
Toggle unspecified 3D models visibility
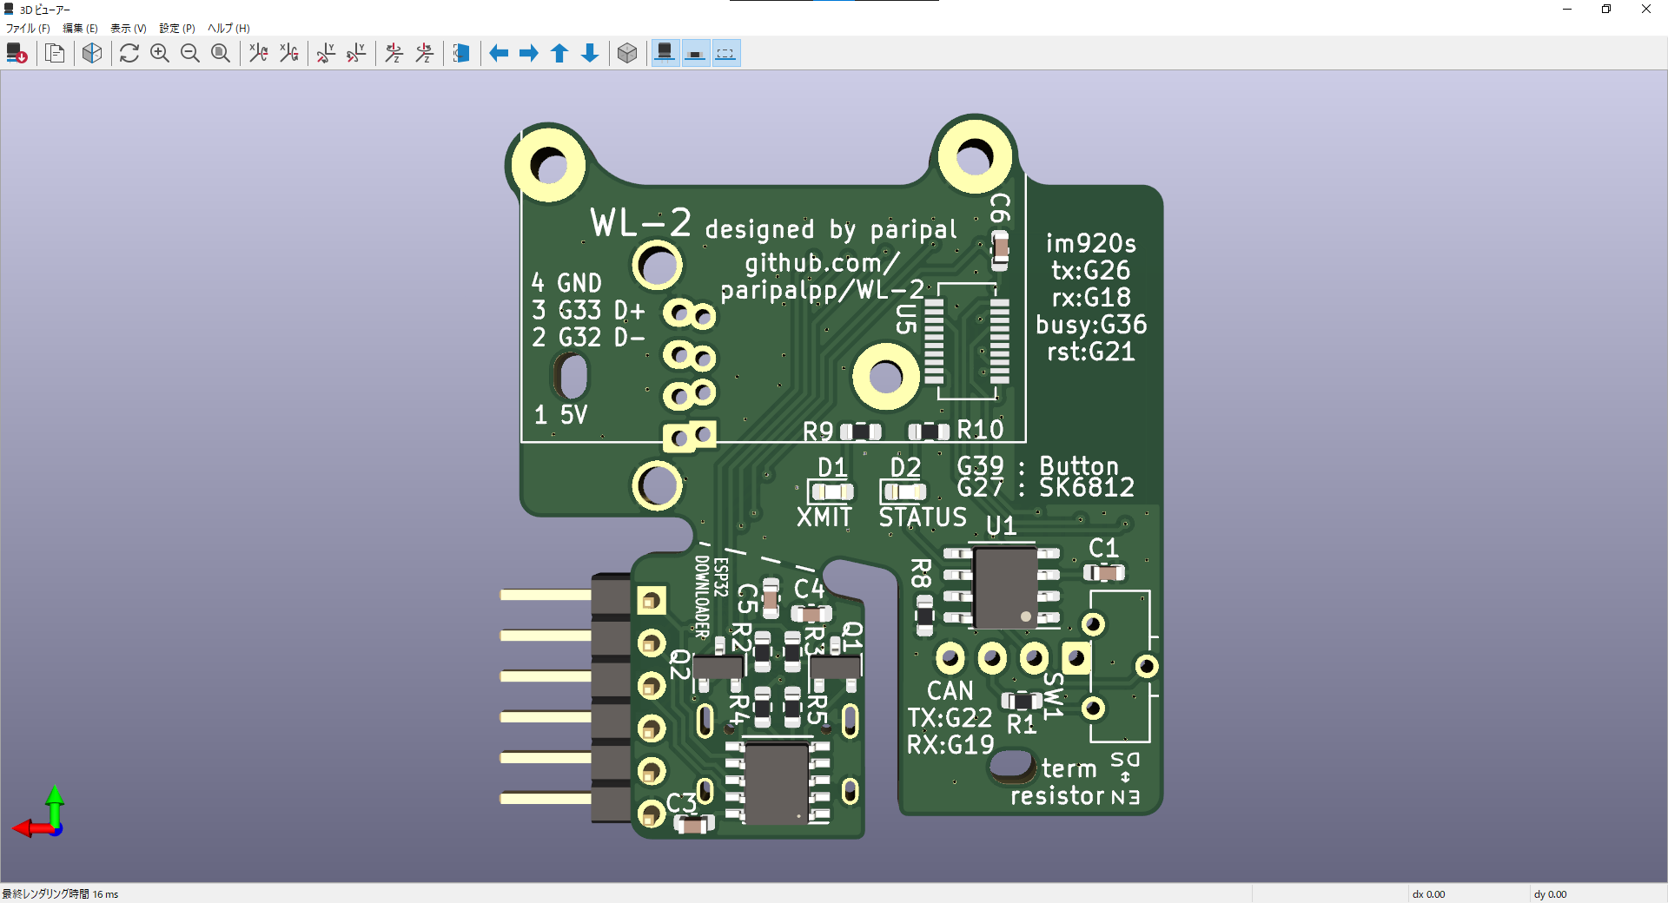pyautogui.click(x=725, y=53)
